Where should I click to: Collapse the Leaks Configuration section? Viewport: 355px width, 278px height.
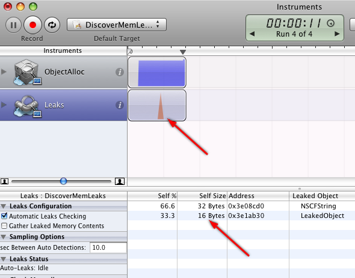(4, 206)
